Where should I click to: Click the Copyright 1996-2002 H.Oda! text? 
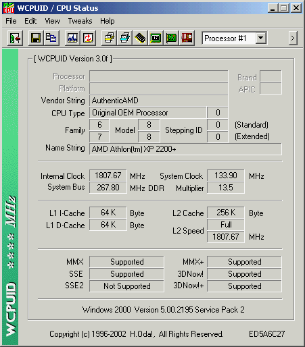(x=136, y=334)
